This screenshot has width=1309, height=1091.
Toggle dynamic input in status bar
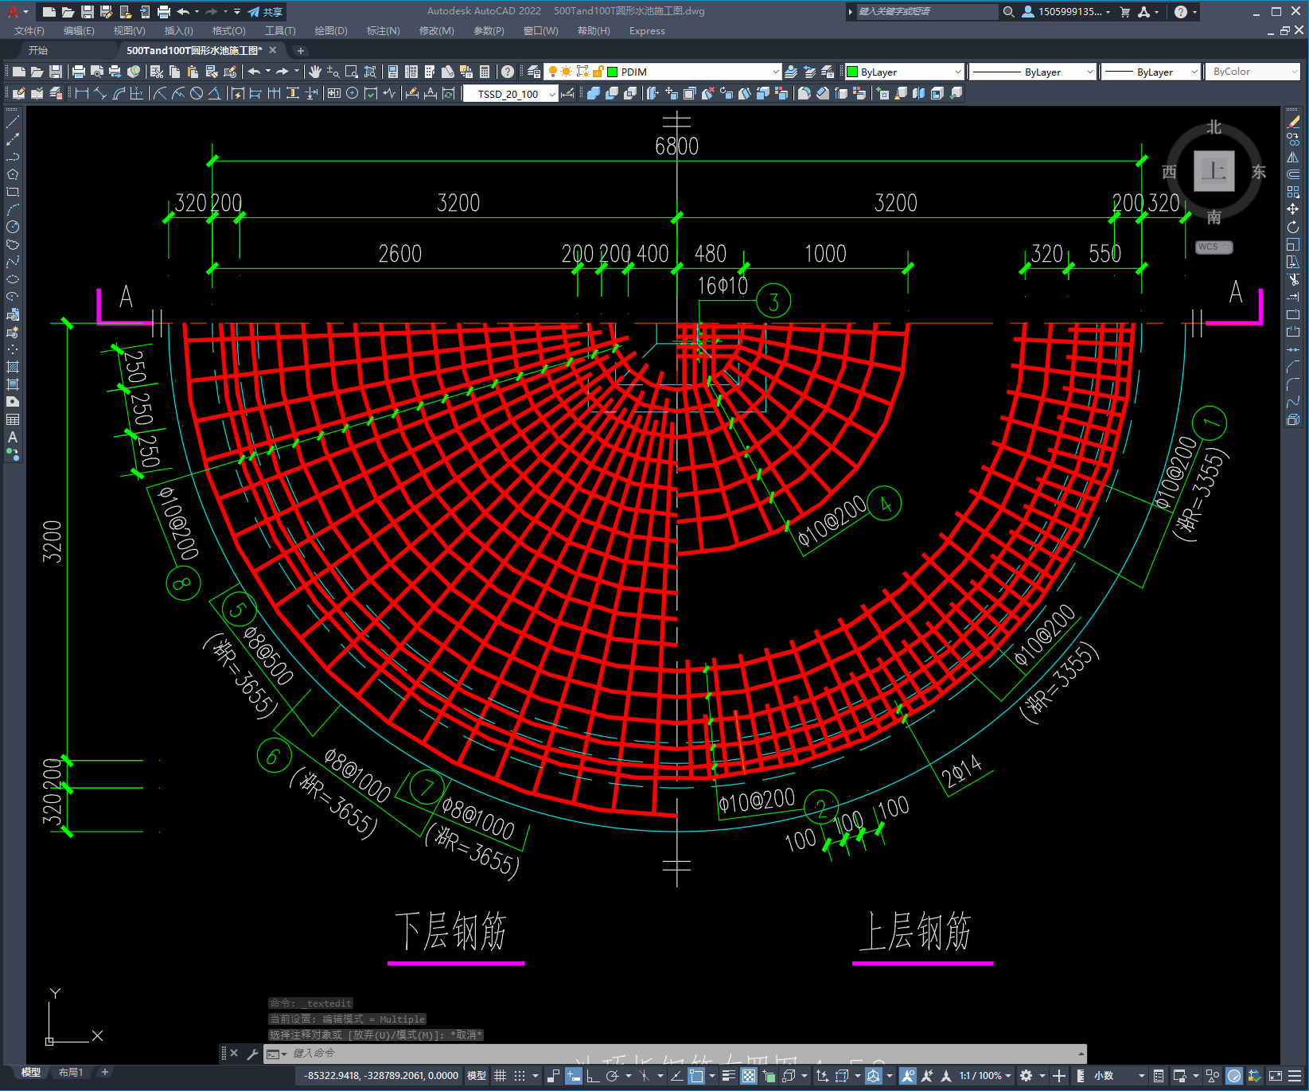573,1076
